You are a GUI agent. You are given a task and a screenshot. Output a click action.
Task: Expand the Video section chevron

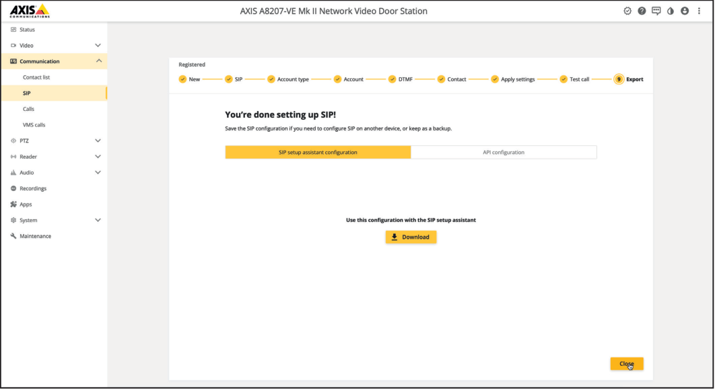click(98, 46)
